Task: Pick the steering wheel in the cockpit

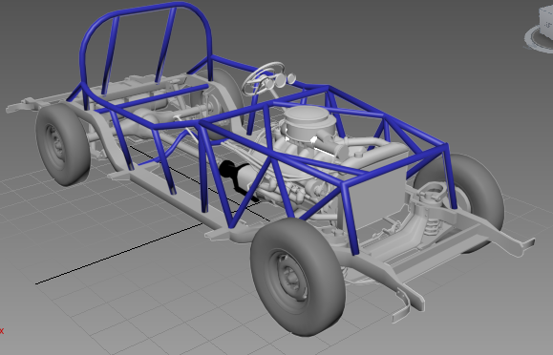Action: coord(263,78)
